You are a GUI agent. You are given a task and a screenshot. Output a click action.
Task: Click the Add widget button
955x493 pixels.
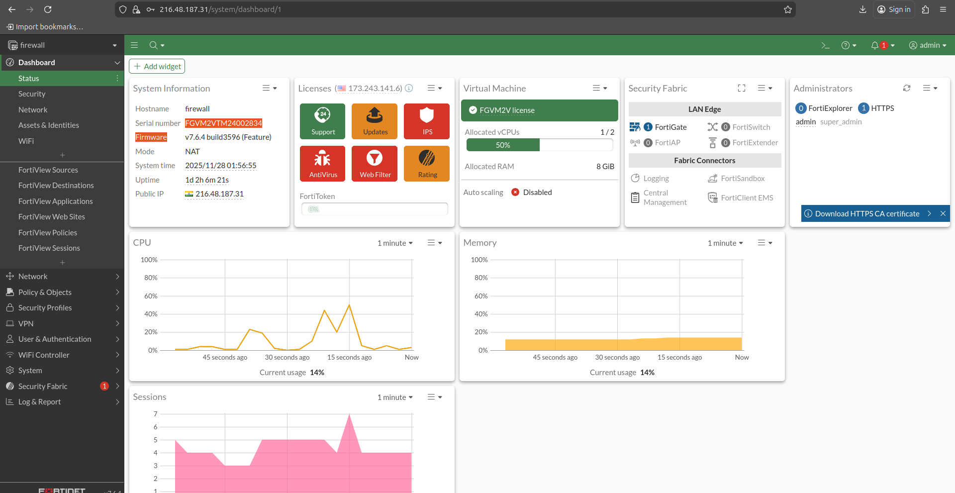tap(157, 66)
